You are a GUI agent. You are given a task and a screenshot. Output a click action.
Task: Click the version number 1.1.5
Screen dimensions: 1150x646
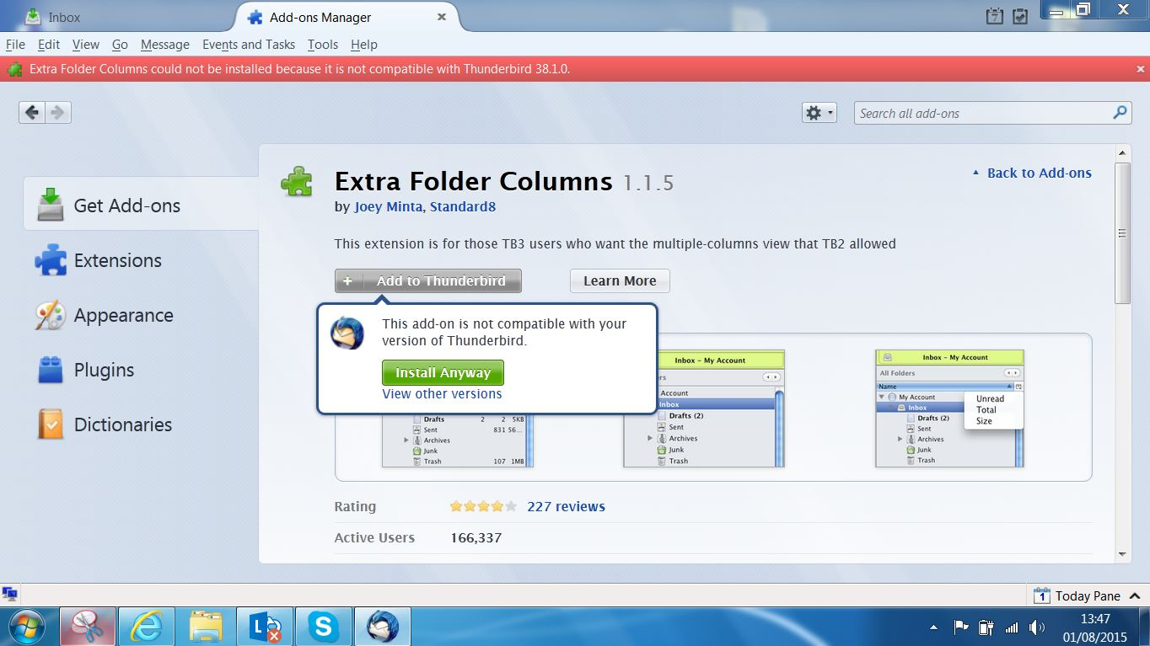[648, 182]
